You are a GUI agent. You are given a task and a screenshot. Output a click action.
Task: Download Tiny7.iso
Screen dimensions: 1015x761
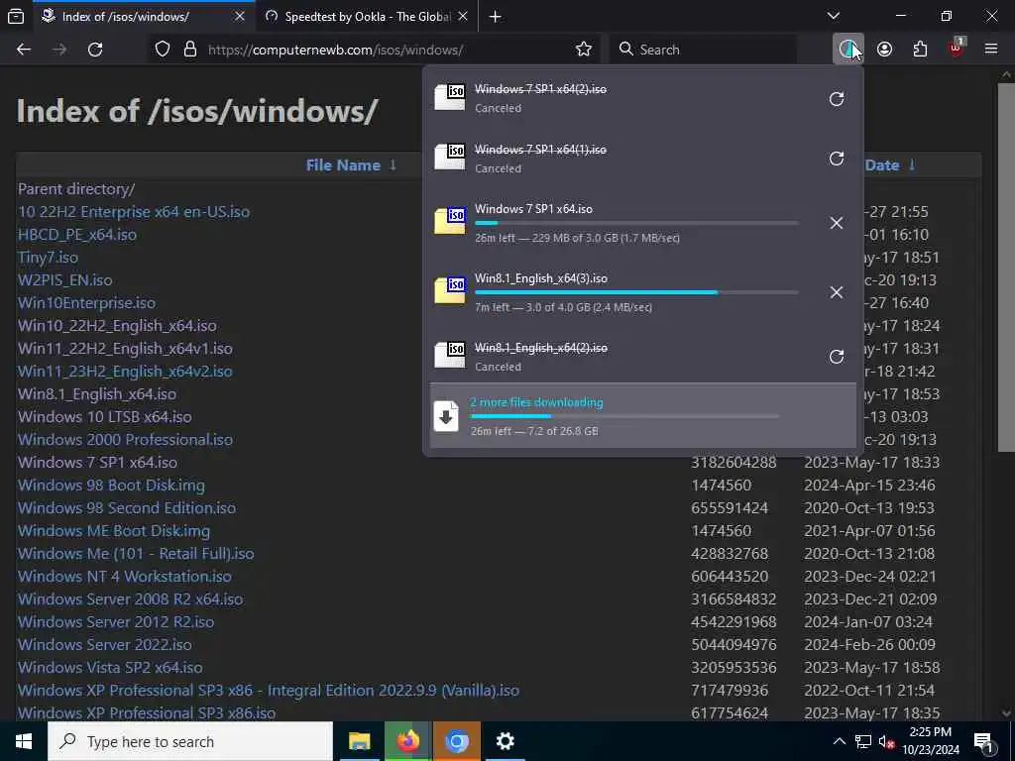(x=48, y=258)
